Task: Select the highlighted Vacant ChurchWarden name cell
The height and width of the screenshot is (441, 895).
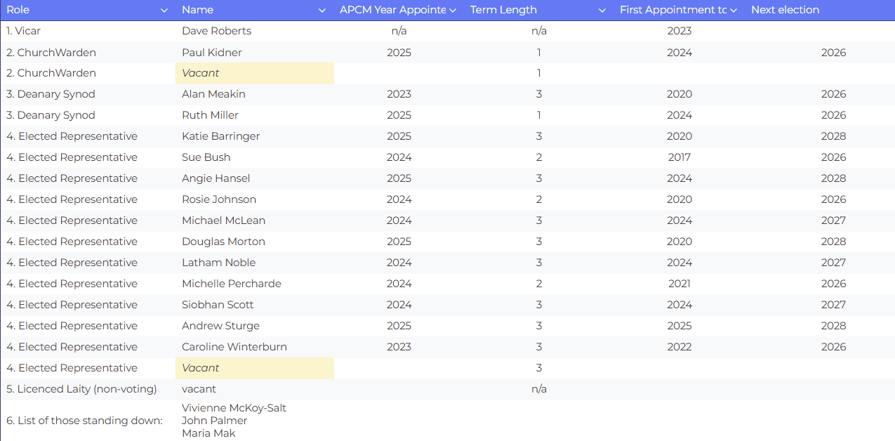Action: tap(254, 73)
